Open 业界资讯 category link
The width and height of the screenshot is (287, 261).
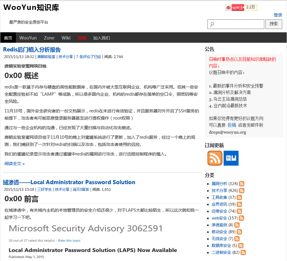pos(219,204)
